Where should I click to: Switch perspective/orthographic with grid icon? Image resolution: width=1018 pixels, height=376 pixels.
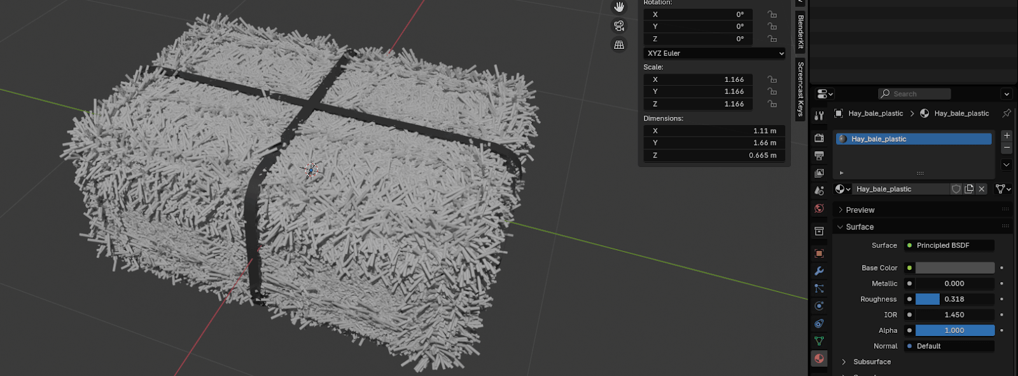click(x=618, y=44)
